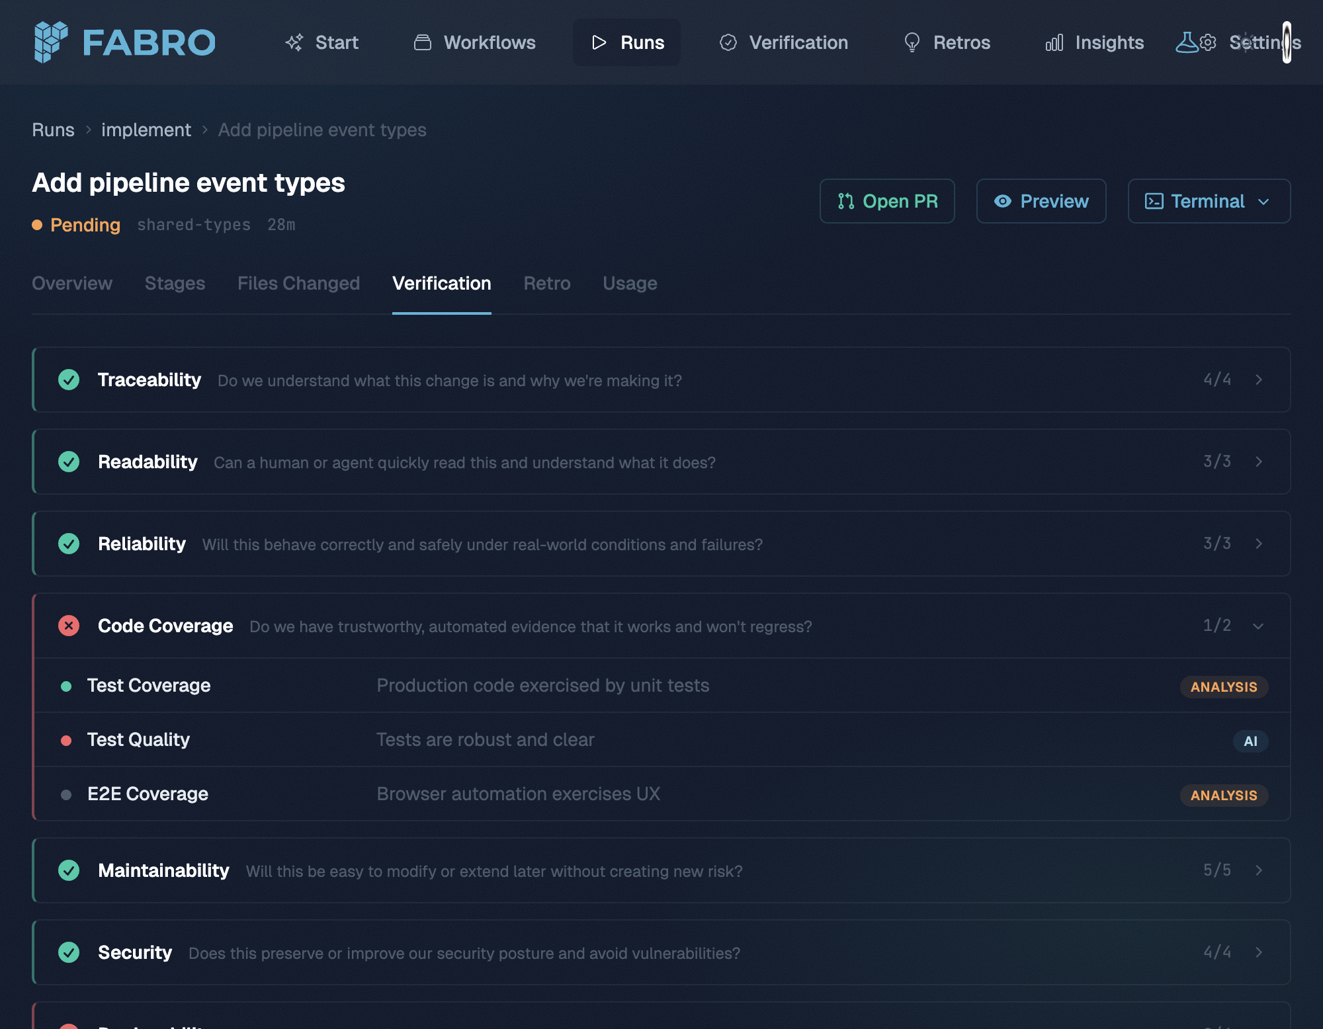Image resolution: width=1323 pixels, height=1029 pixels.
Task: Click the Preview eye icon
Action: tap(1003, 201)
